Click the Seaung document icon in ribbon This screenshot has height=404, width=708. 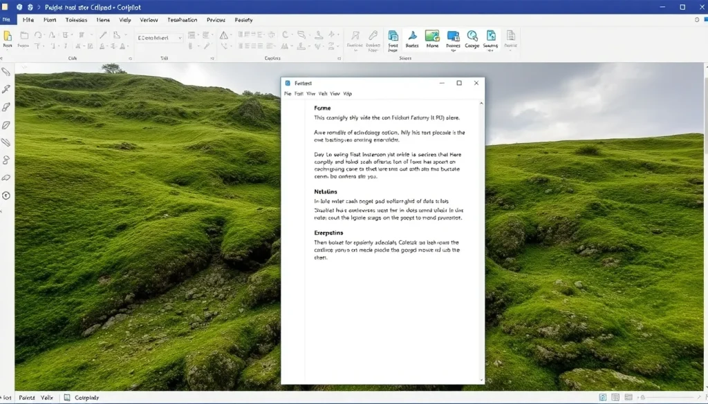491,37
